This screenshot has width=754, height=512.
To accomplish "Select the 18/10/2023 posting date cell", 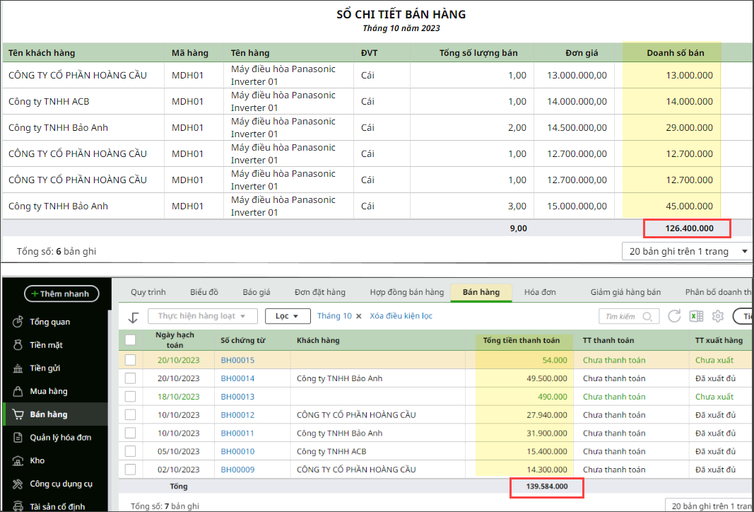I will [x=178, y=397].
